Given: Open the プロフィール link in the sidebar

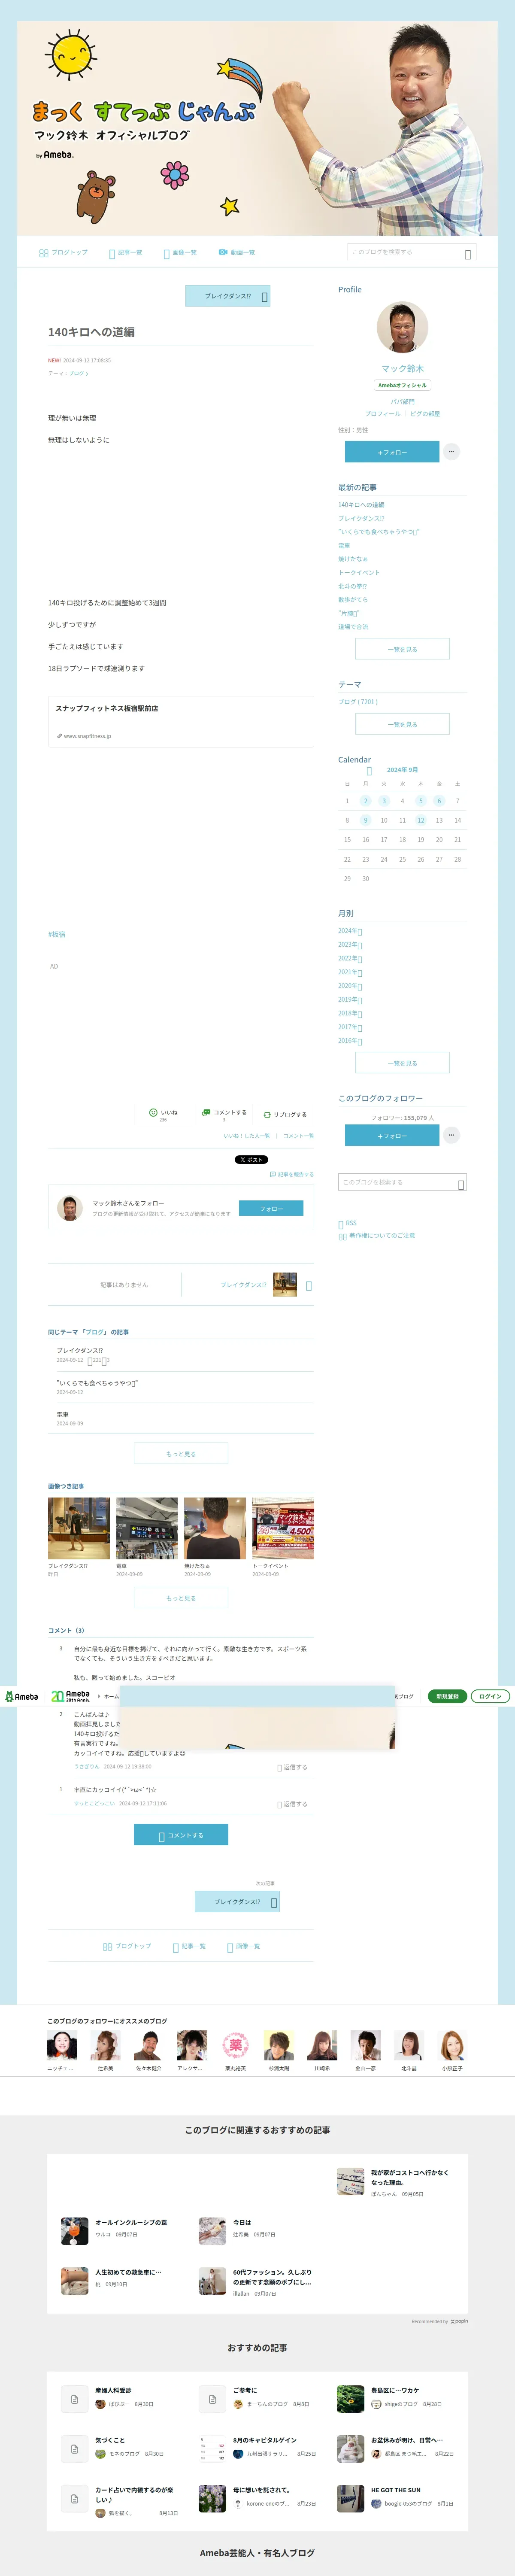Looking at the screenshot, I should point(382,414).
